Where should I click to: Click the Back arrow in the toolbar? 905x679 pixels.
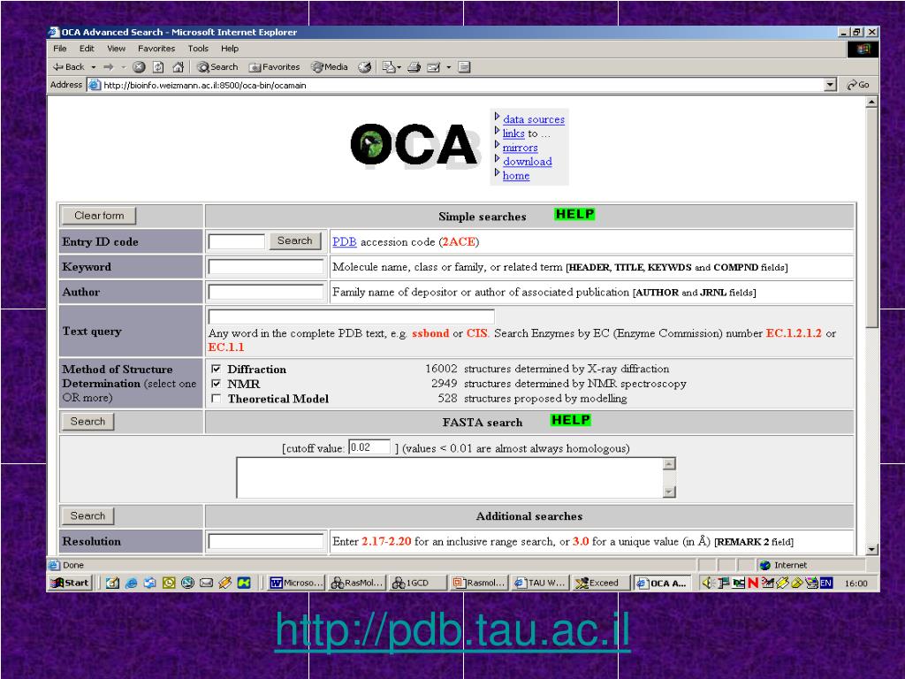point(68,67)
